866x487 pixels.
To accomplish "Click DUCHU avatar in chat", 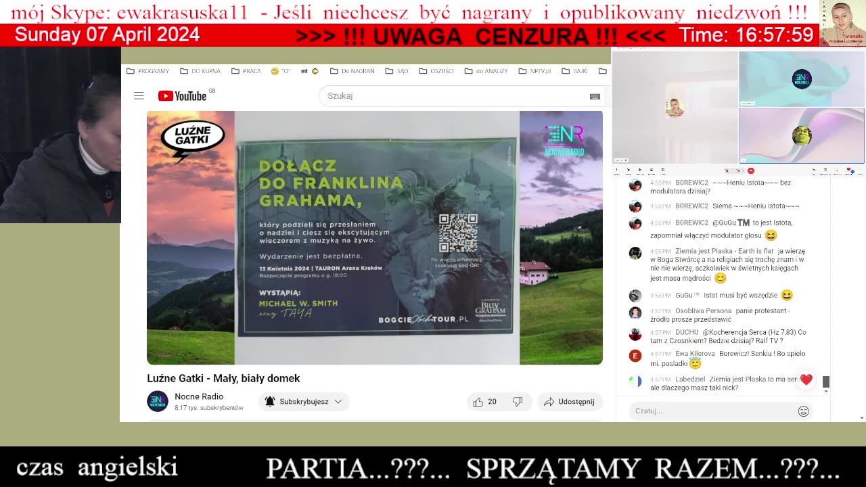I will (635, 334).
